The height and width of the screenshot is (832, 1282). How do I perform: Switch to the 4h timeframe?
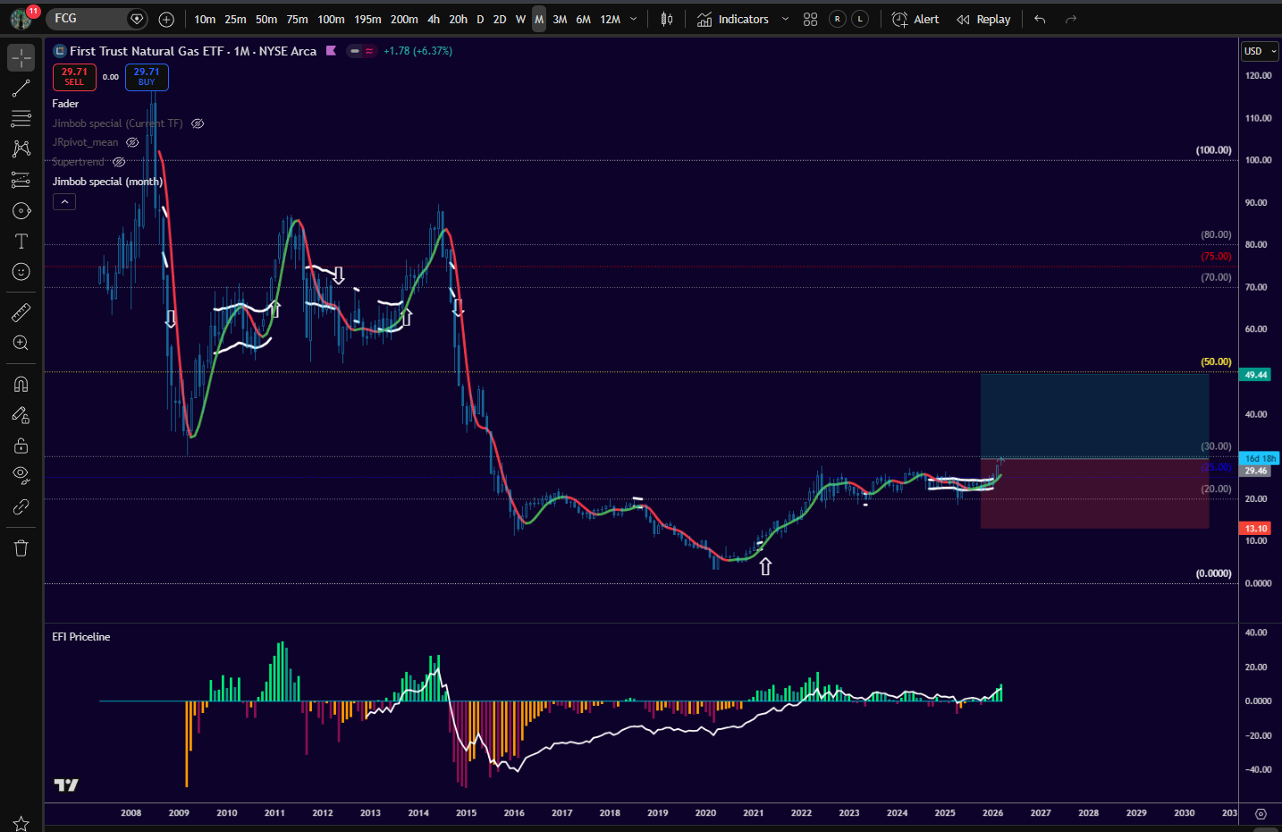pyautogui.click(x=434, y=19)
